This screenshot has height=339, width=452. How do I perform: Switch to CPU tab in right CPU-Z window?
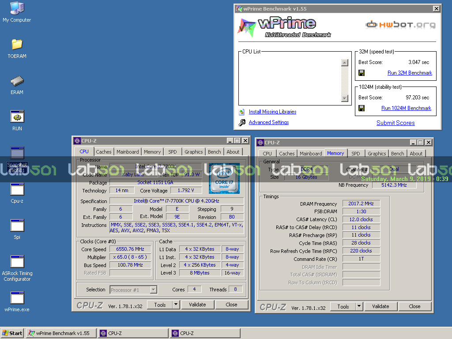267,154
